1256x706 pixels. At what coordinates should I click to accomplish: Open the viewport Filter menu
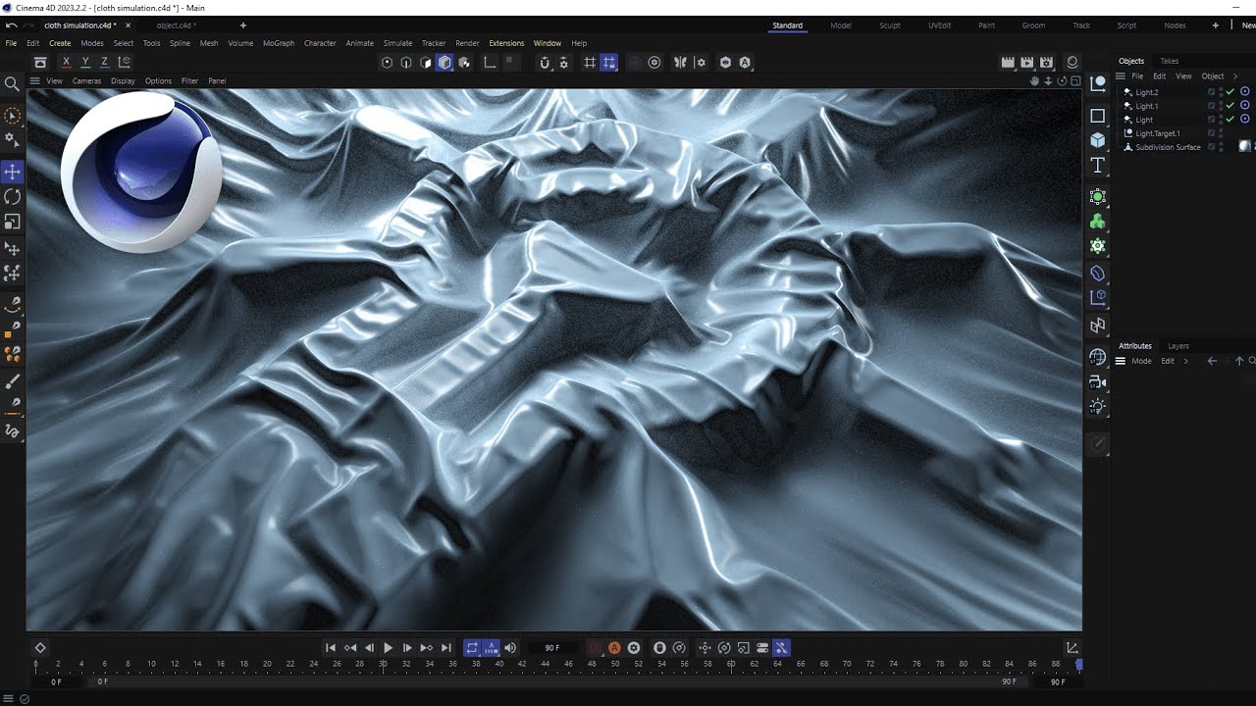coord(189,80)
